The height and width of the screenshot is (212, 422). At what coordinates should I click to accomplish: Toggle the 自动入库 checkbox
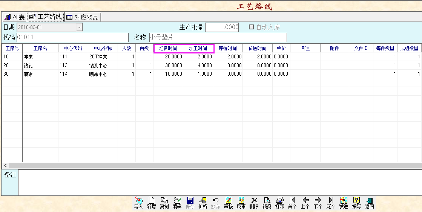[252, 27]
